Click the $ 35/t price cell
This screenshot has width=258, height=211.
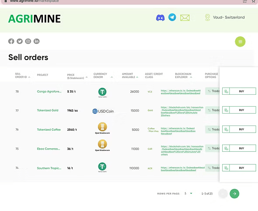pyautogui.click(x=71, y=92)
